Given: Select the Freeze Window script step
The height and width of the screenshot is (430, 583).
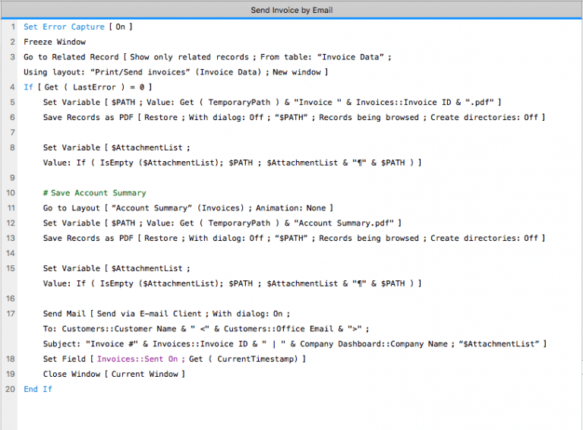Looking at the screenshot, I should coord(55,42).
